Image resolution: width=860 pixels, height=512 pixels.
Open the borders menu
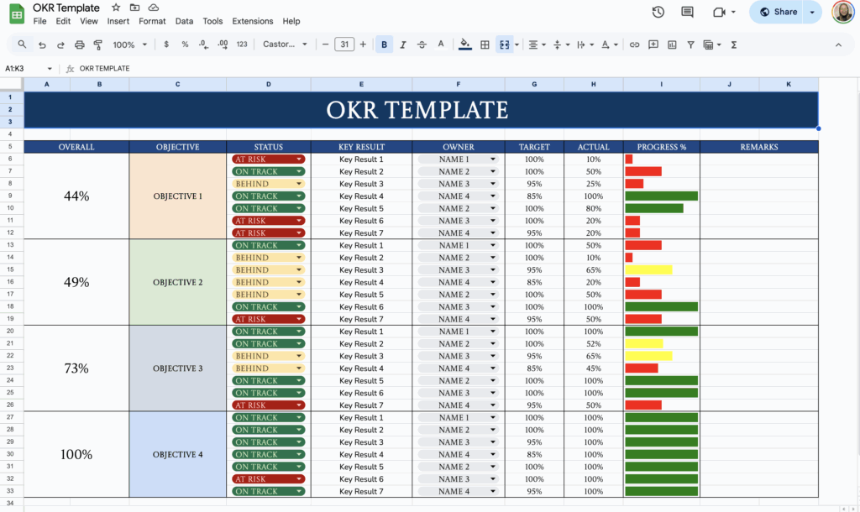(x=485, y=44)
